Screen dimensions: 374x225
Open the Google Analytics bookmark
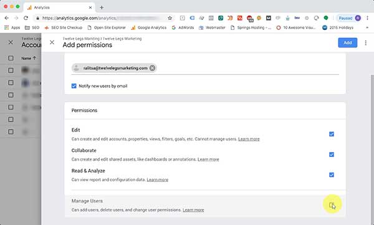[x=148, y=27]
